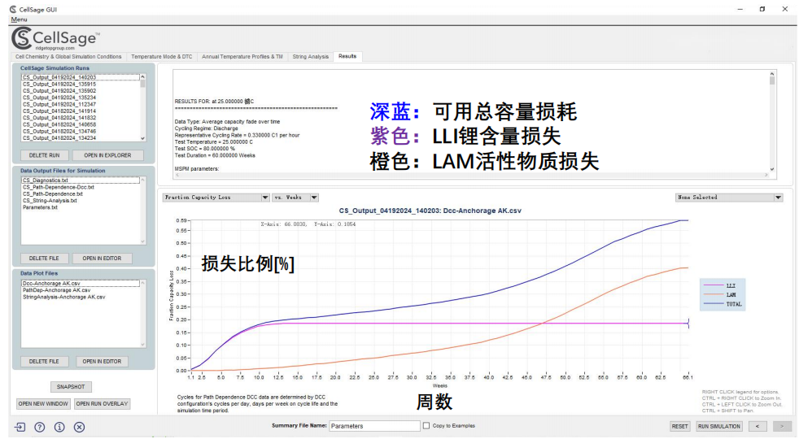Select the Results tab
The width and height of the screenshot is (799, 439).
(347, 57)
